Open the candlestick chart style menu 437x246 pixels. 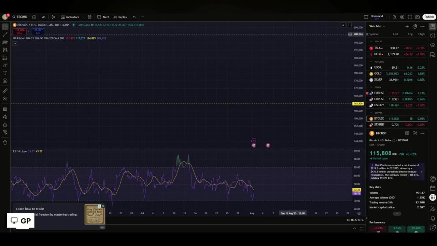(53, 17)
